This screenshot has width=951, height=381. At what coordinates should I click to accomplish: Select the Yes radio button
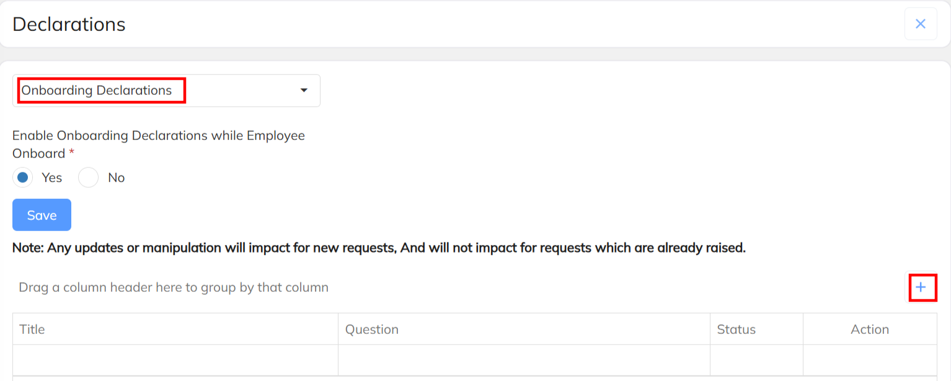point(23,178)
